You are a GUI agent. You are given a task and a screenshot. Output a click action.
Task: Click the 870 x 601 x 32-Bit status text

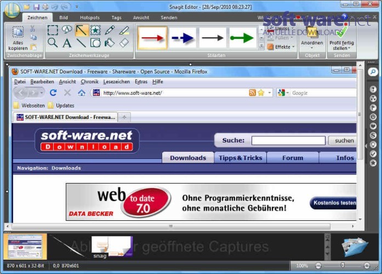click(26, 266)
